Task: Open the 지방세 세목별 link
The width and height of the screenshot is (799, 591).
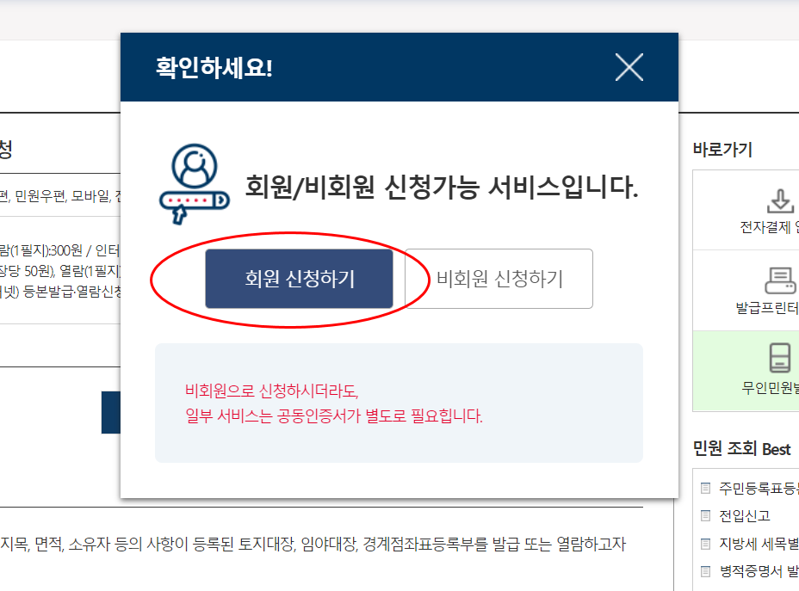Action: click(x=759, y=544)
